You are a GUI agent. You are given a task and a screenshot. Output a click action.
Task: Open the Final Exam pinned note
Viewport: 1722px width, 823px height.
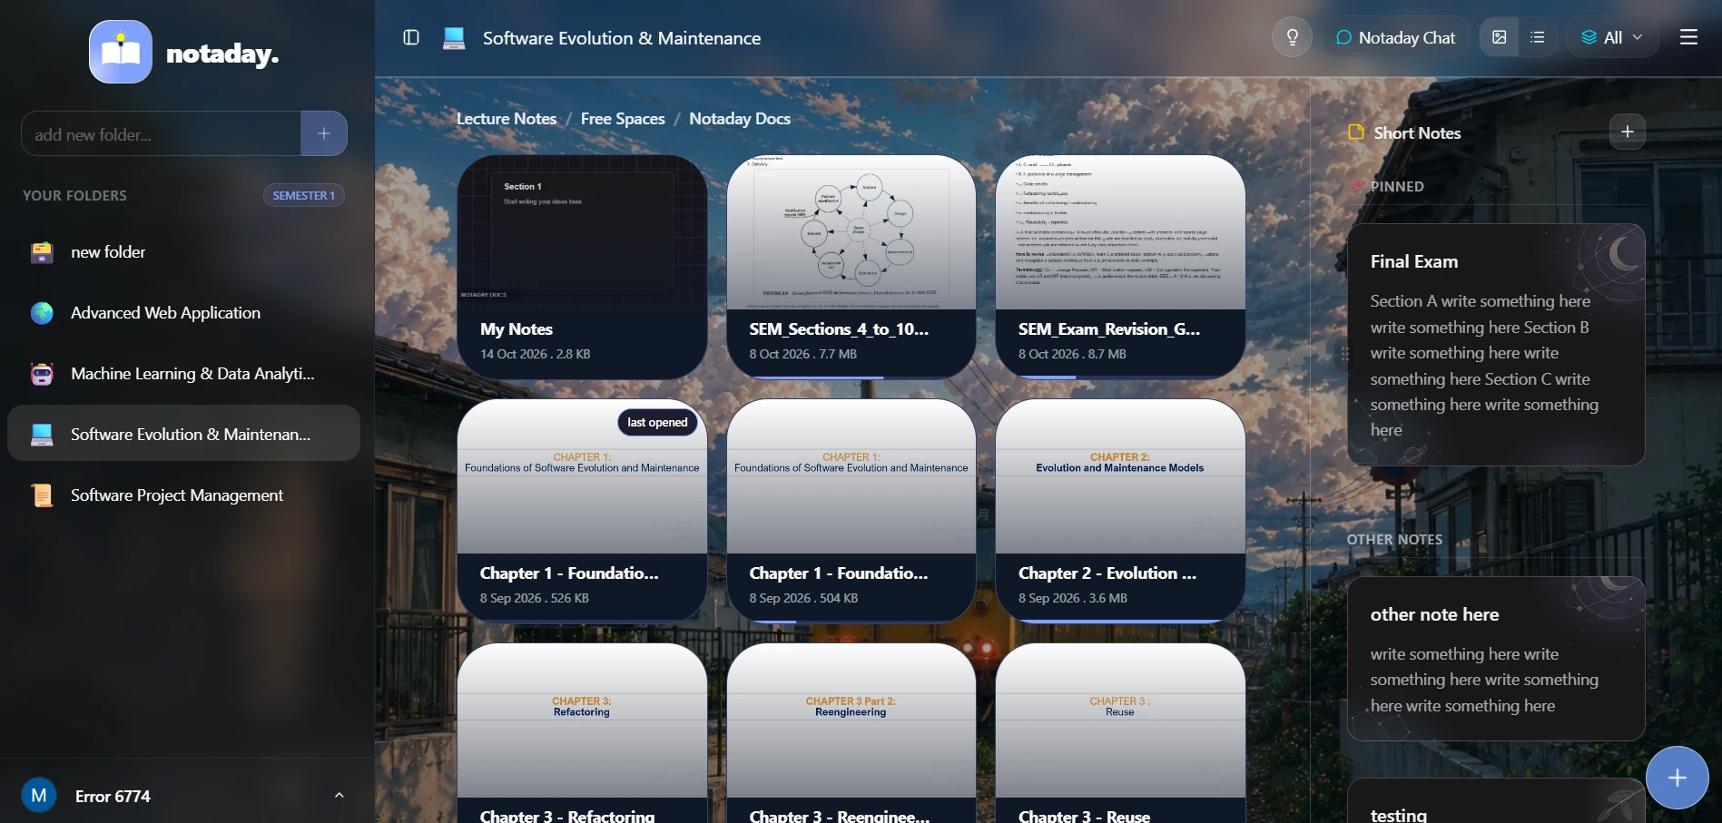(x=1496, y=345)
